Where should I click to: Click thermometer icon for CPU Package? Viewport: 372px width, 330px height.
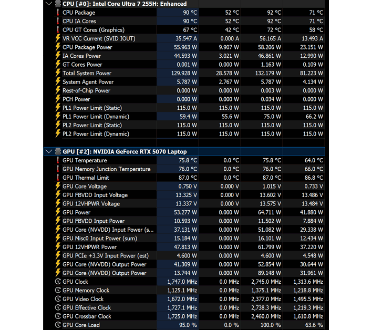pyautogui.click(x=58, y=12)
